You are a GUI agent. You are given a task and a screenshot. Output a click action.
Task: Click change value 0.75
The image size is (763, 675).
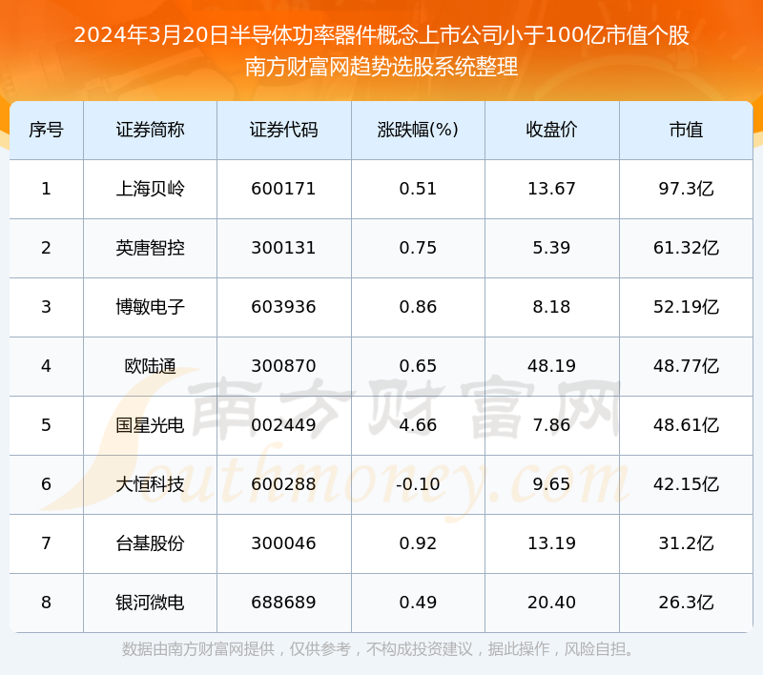[x=418, y=248]
